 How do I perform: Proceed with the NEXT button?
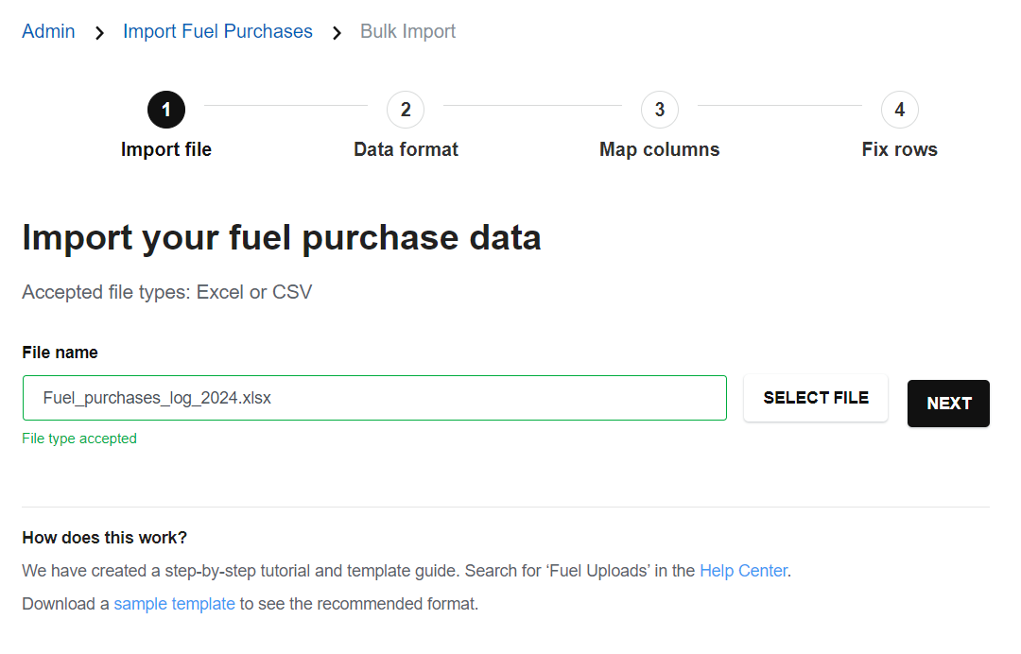coord(949,404)
